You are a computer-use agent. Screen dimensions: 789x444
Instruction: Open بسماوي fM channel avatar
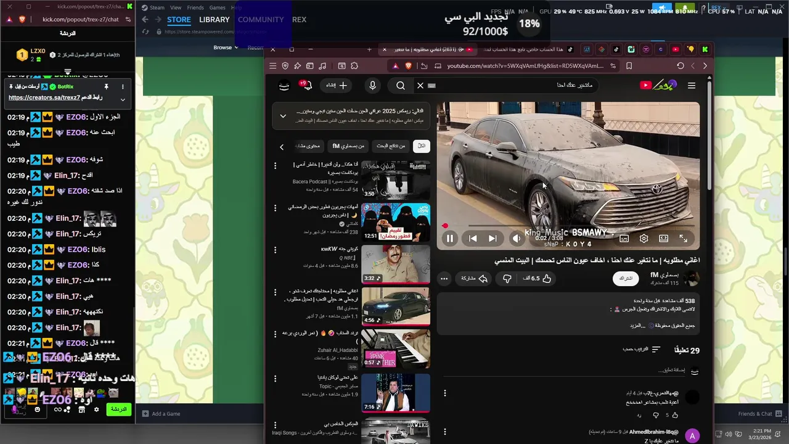[692, 279]
